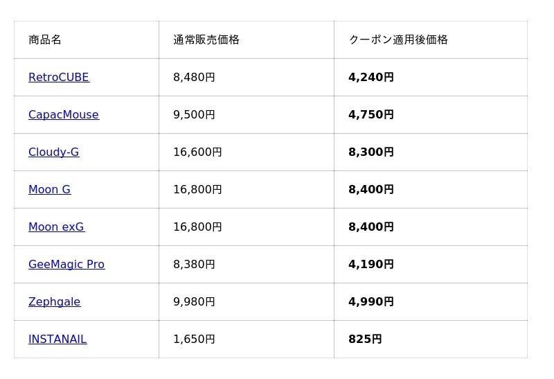The width and height of the screenshot is (554, 379).
Task: Follow the Moon G link
Action: click(50, 190)
